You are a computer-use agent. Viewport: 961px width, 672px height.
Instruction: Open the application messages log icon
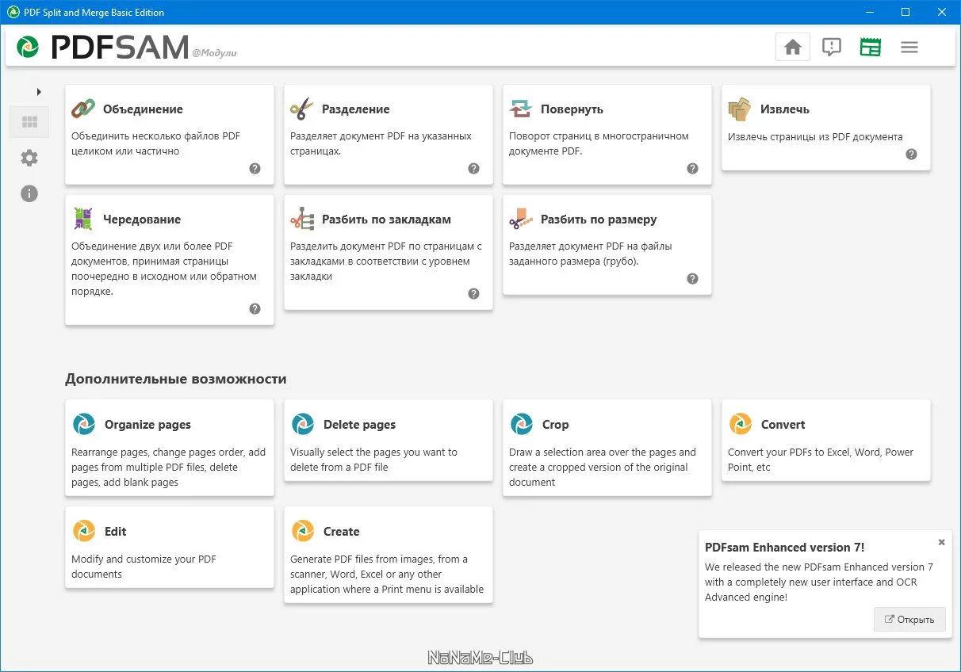[831, 48]
